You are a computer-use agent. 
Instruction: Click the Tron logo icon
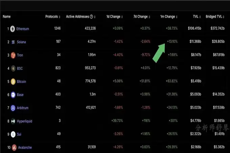tap(13, 55)
